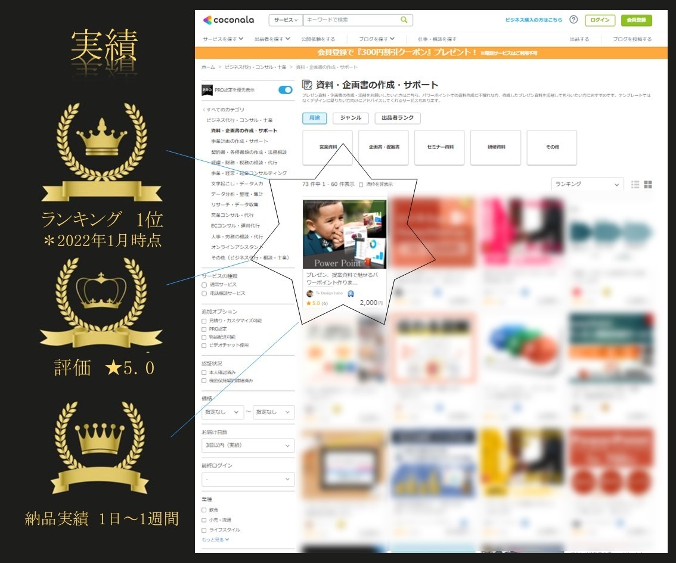
Task: Expand 出品者を探す menu
Action: pos(272,39)
